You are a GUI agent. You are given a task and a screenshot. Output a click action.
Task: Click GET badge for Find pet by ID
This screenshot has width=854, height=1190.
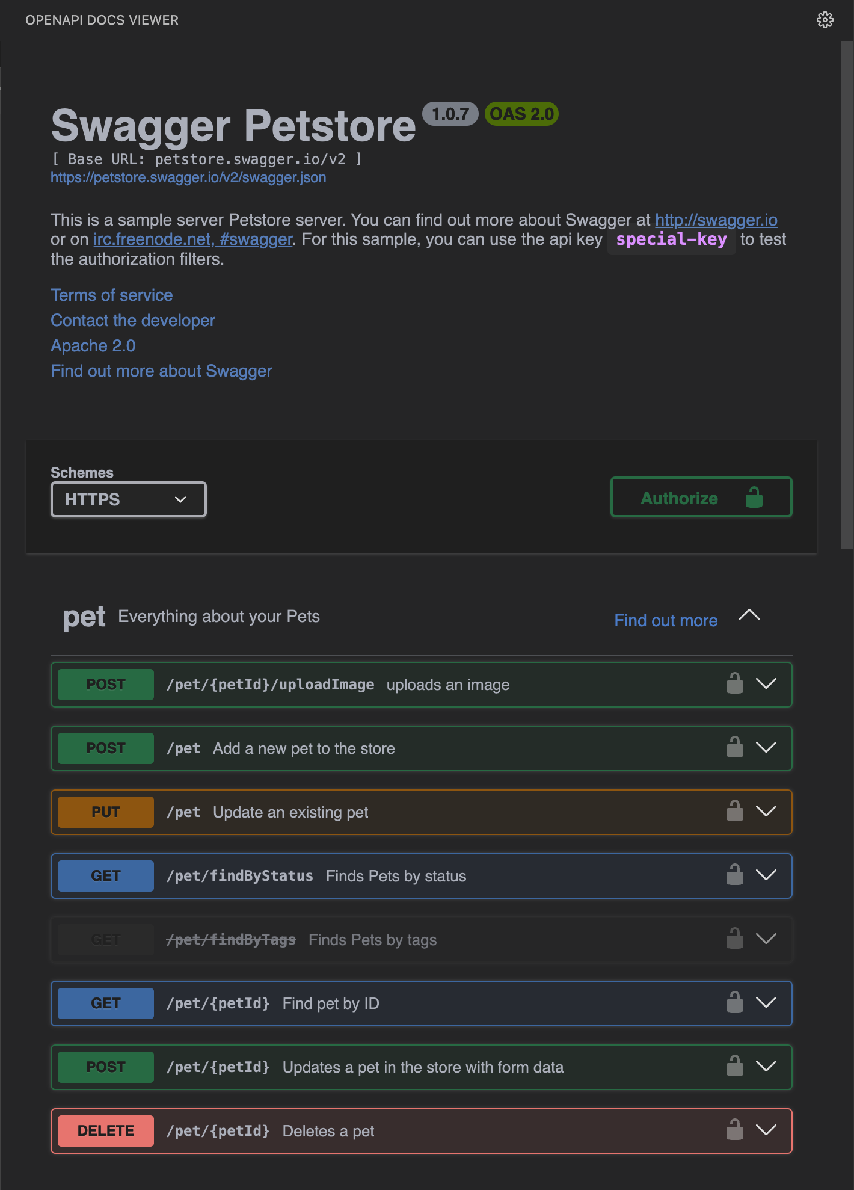[106, 1003]
